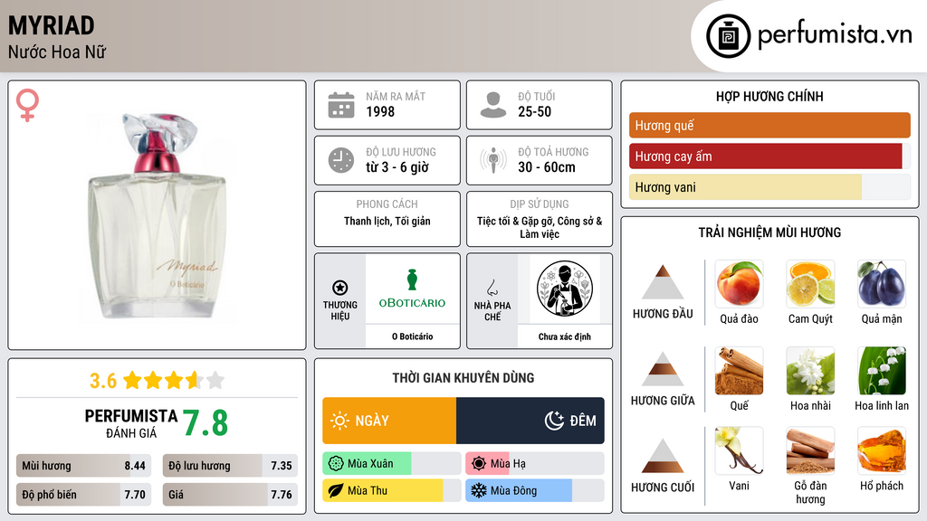The image size is (927, 521).
Task: Click the Mùa Hạ season bar
Action: click(534, 464)
